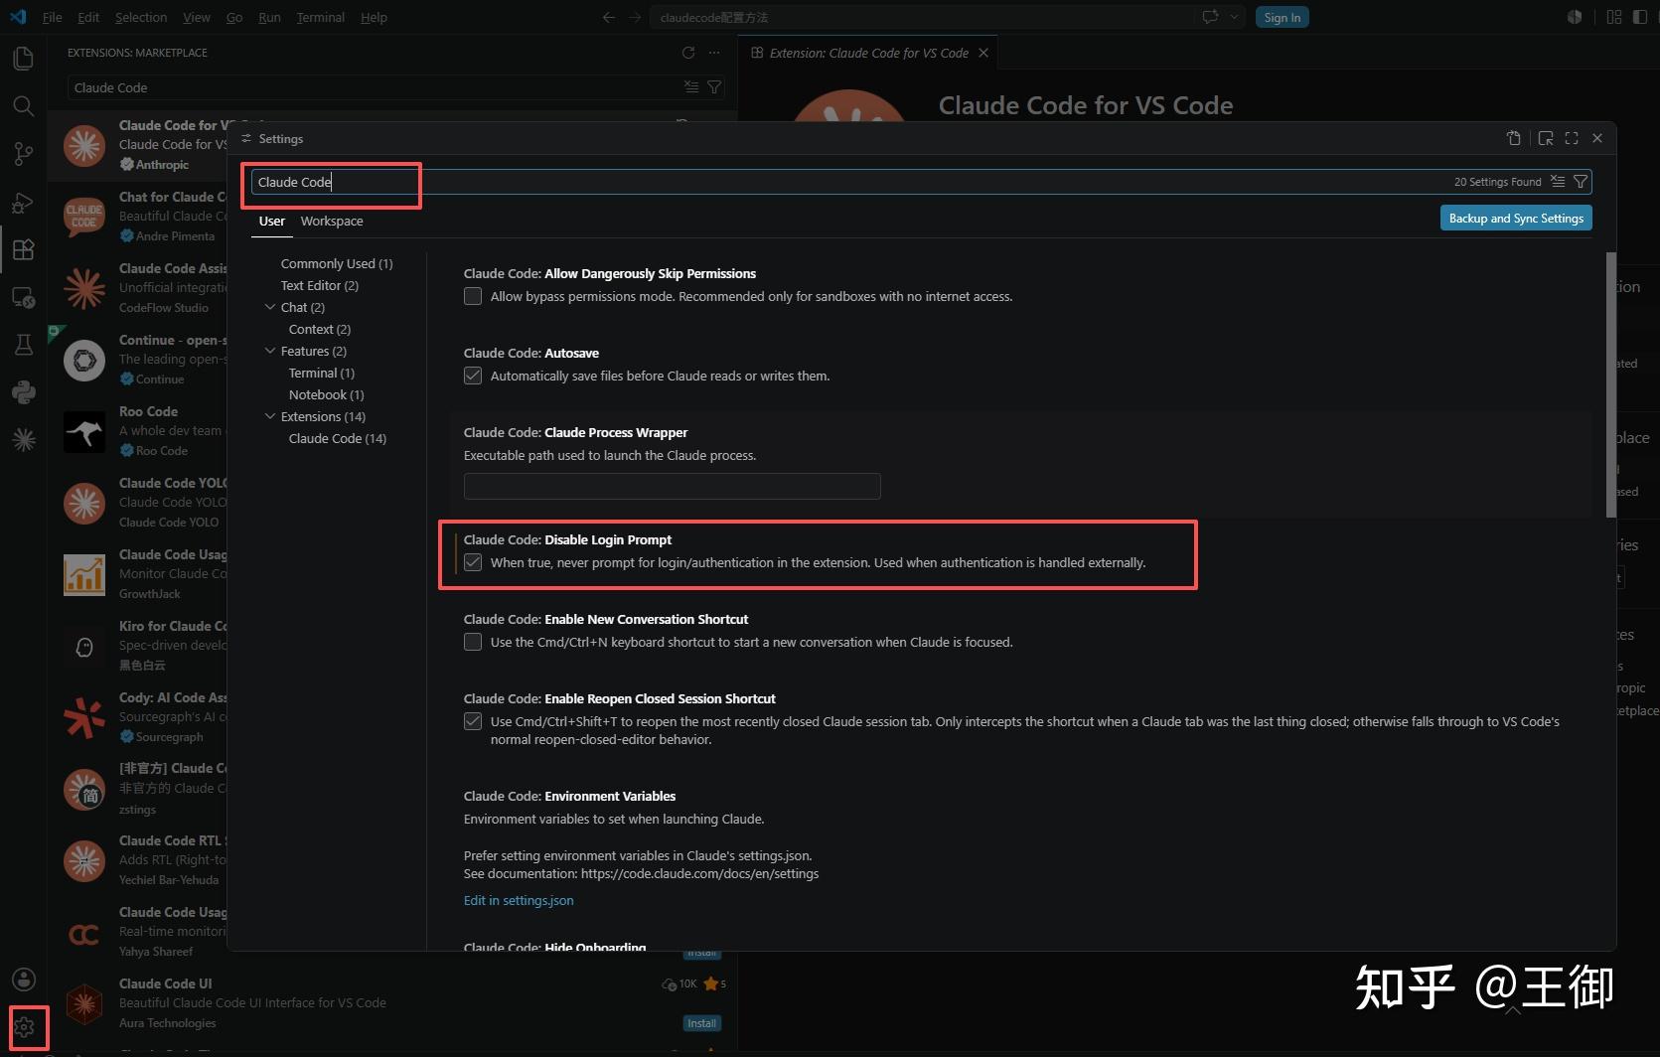Screen dimensions: 1660x1057
Task: Open the Accounts icon in activity bar
Action: [24, 980]
